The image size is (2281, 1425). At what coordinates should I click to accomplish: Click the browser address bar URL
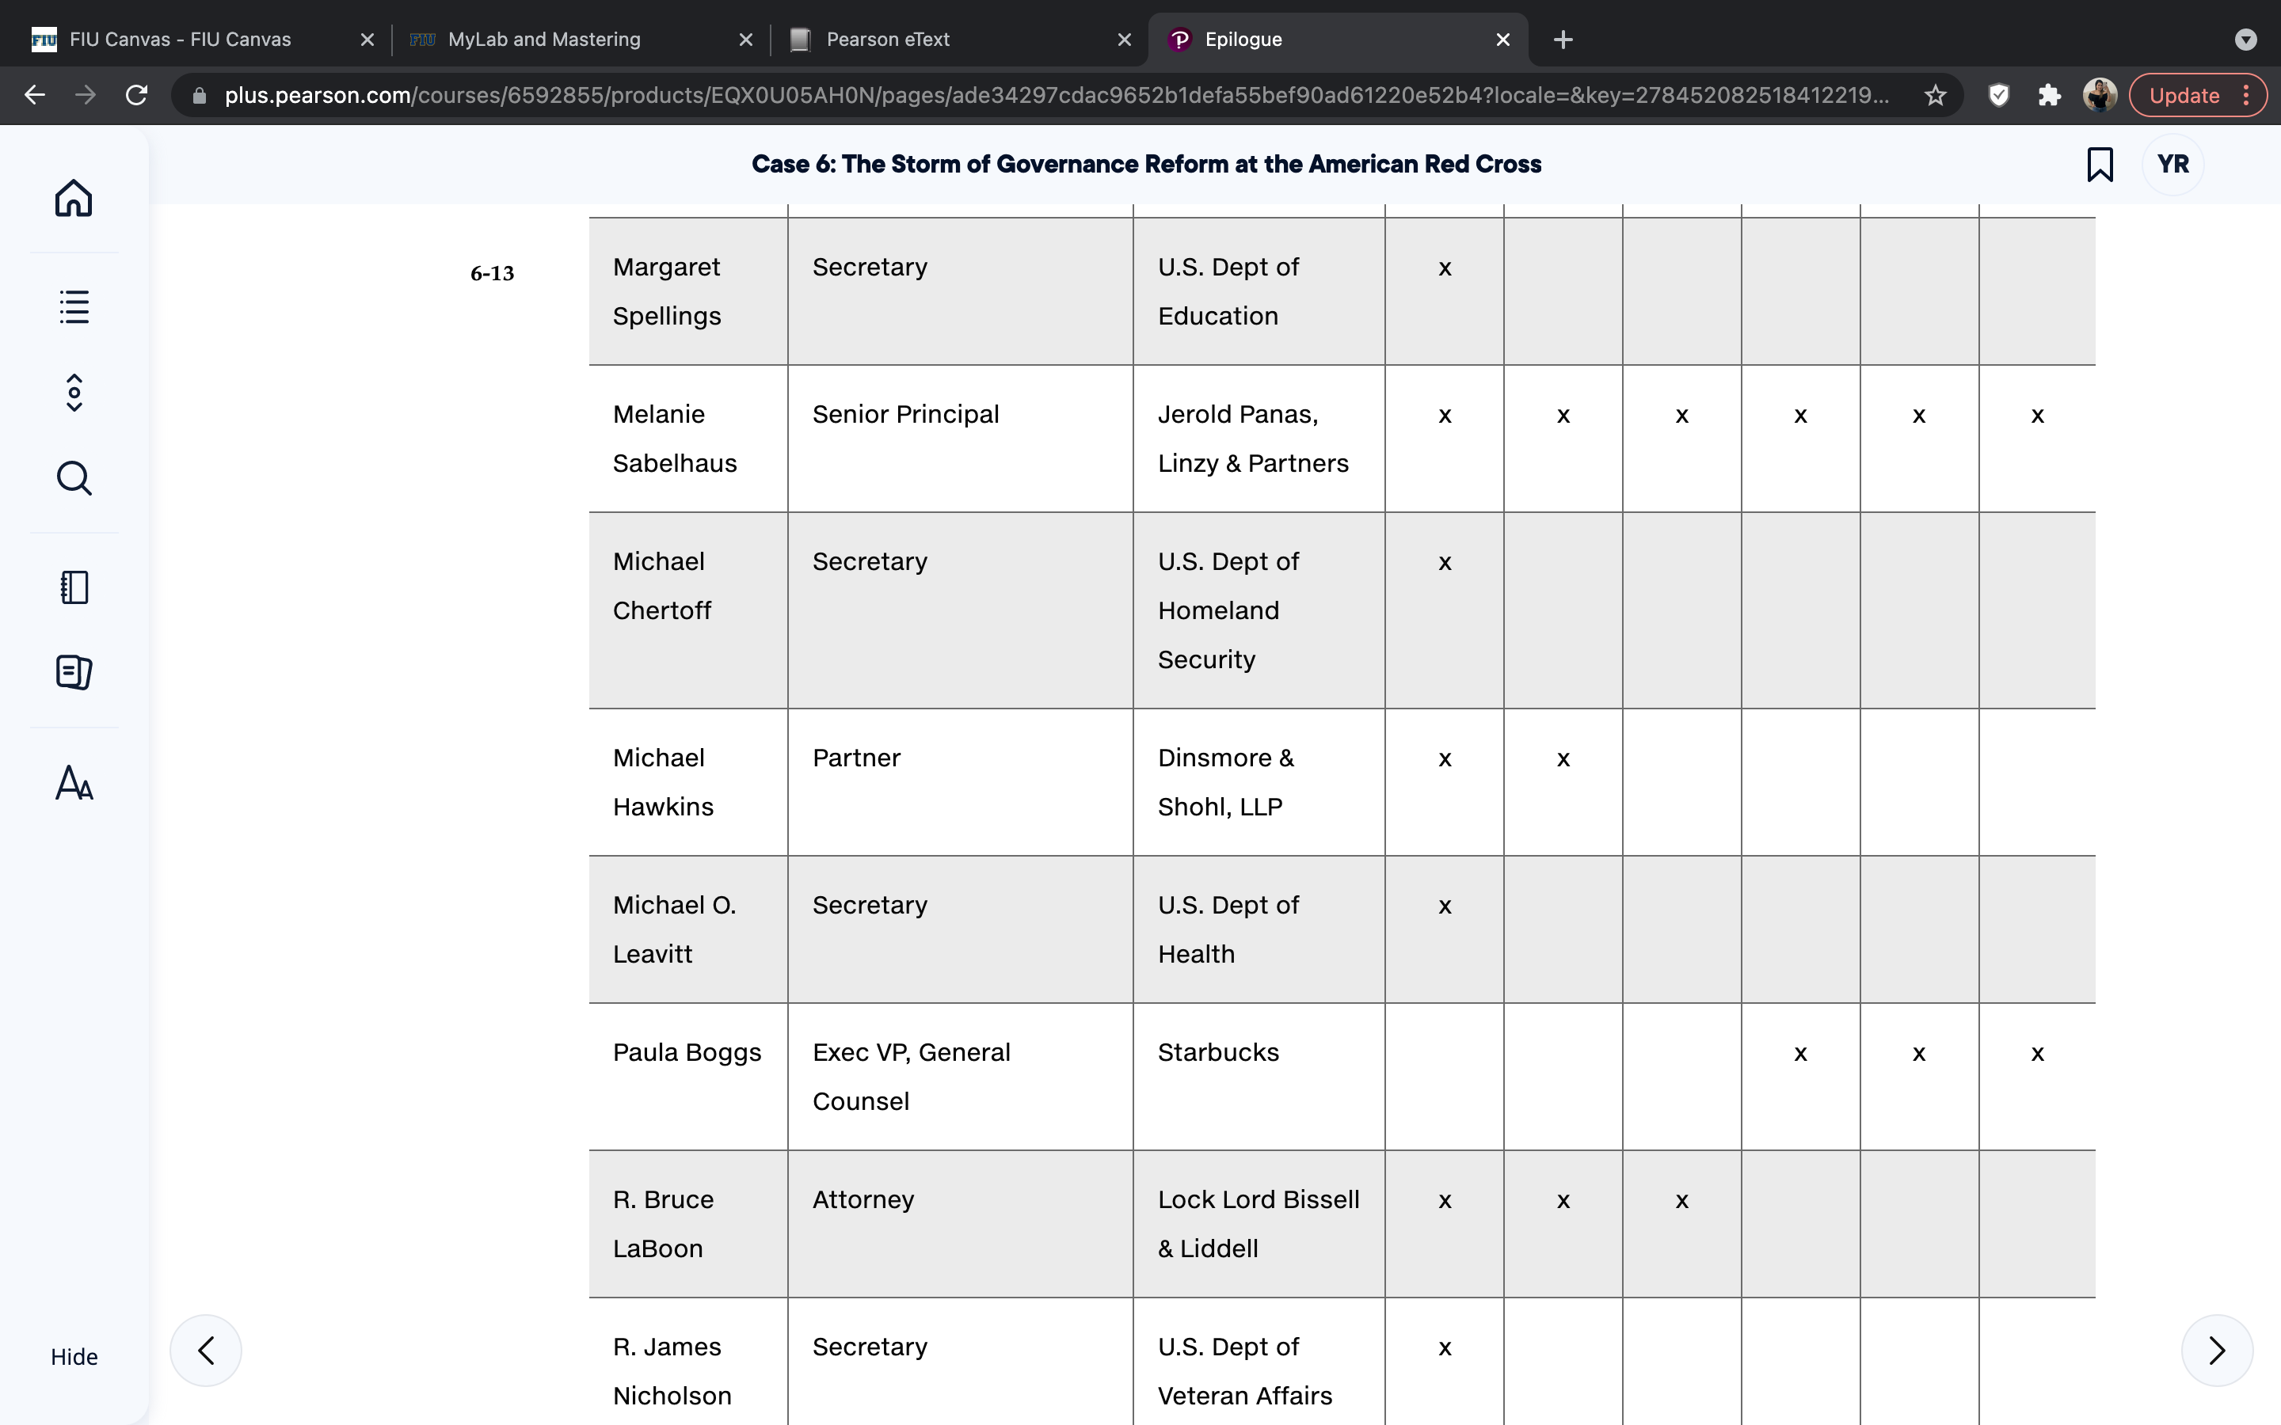[1056, 95]
